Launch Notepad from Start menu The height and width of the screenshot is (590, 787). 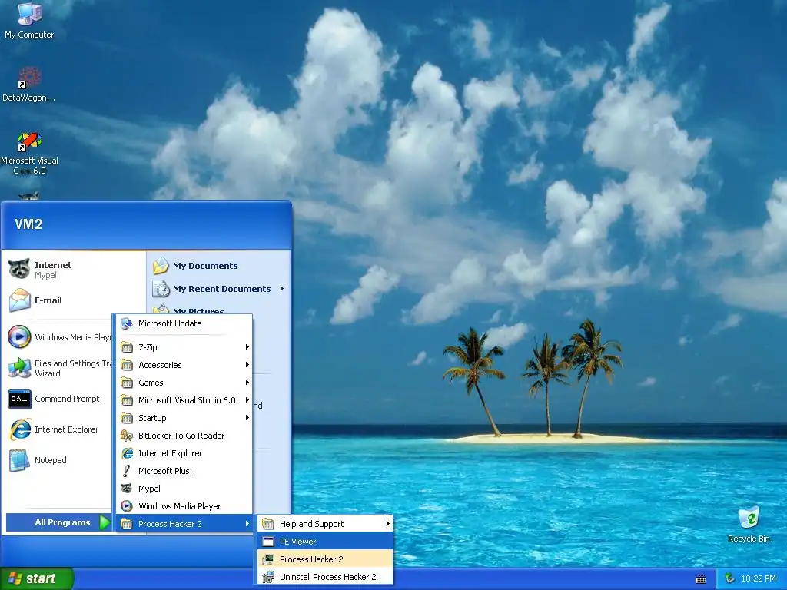50,460
